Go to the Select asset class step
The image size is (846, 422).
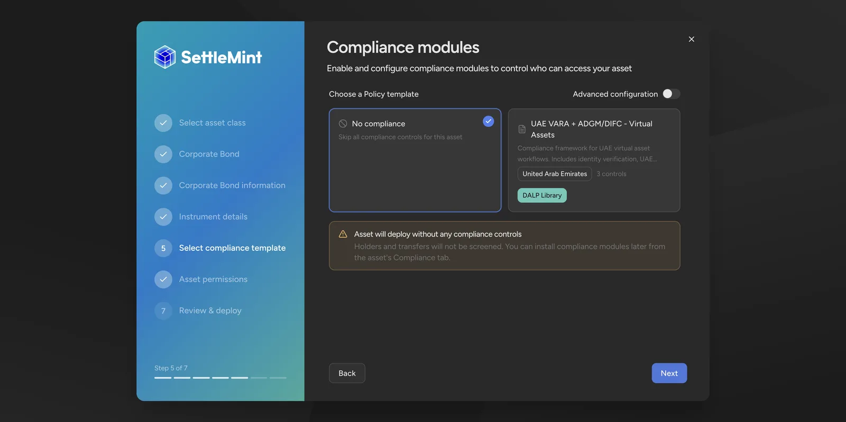212,123
